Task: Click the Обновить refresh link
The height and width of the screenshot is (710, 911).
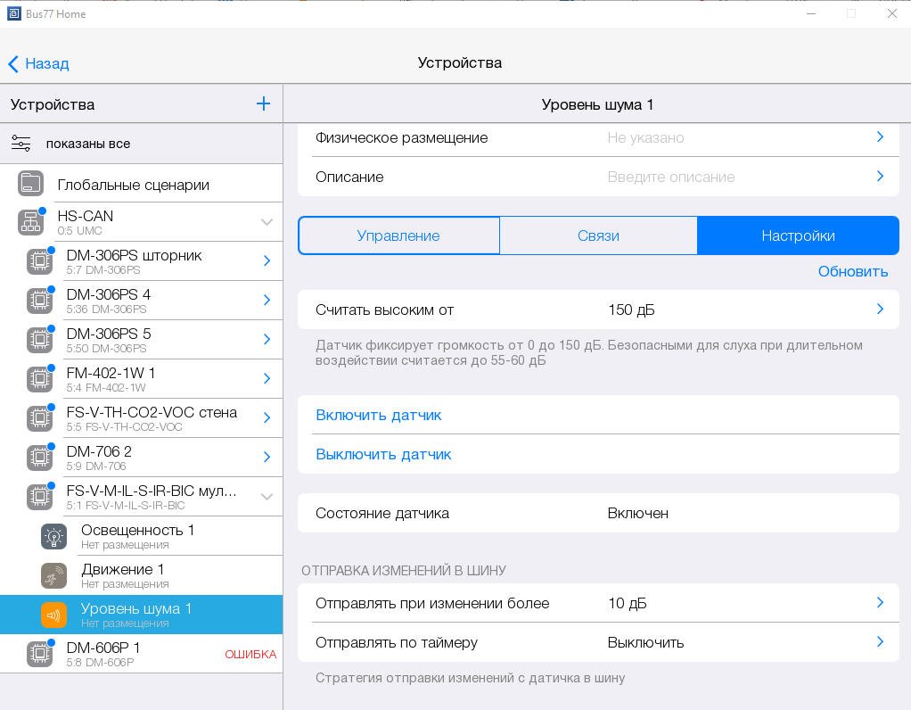Action: coord(852,271)
